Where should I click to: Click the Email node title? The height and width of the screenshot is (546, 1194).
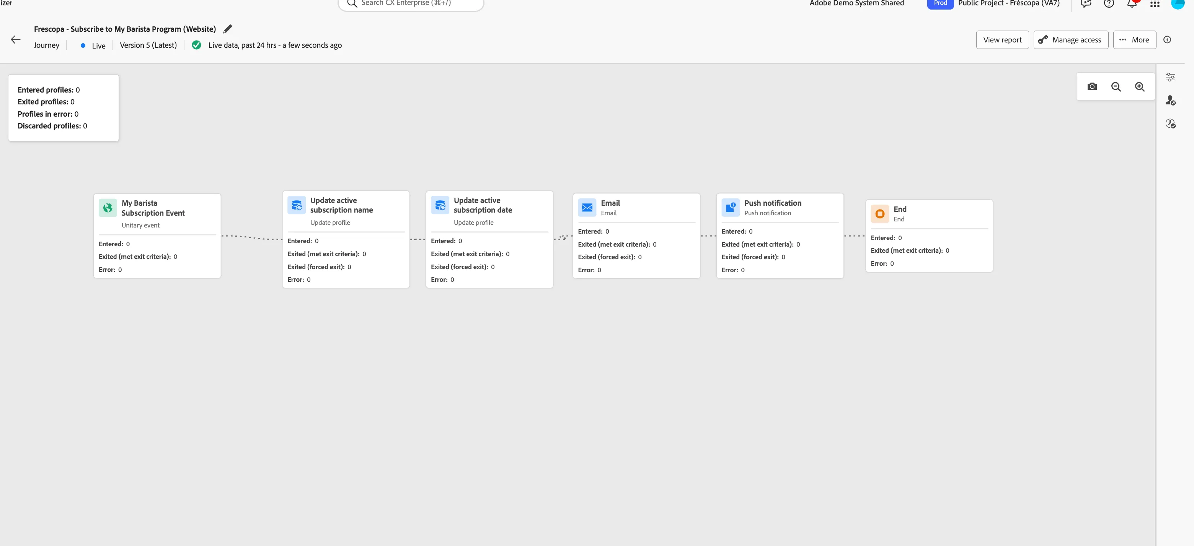610,203
